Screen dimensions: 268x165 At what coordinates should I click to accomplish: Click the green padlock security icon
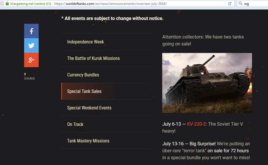pos(7,3)
